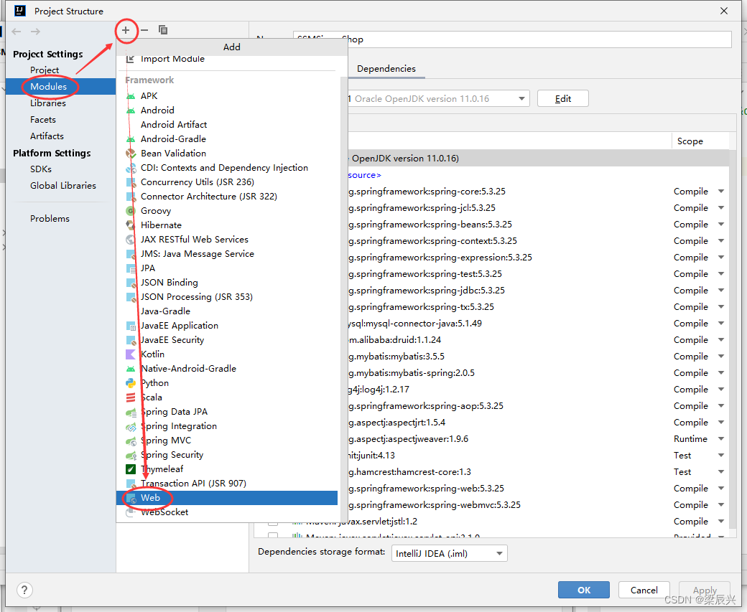Viewport: 747px width, 612px height.
Task: Select Transaction API (JSR 907) entry
Action: (x=227, y=484)
